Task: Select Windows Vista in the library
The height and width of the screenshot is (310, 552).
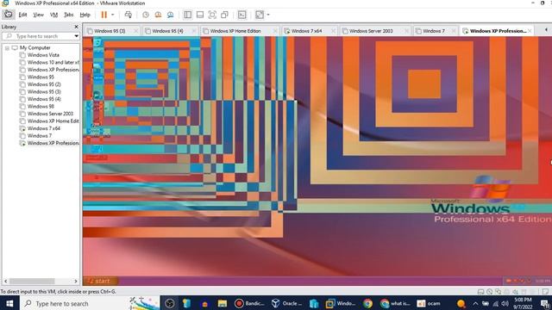Action: click(43, 55)
